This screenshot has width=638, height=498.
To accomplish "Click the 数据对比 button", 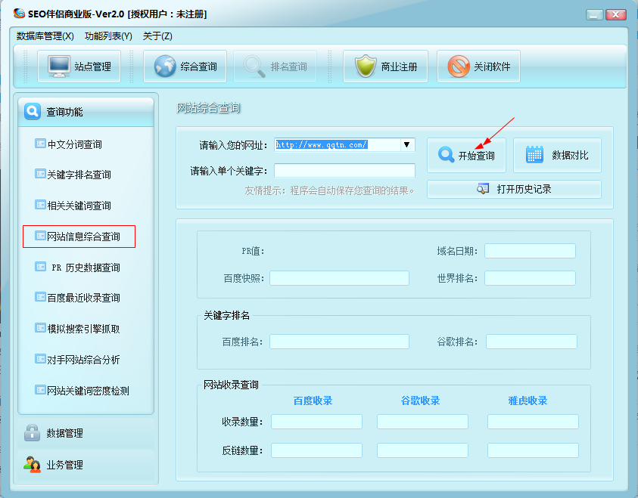I will click(x=557, y=155).
